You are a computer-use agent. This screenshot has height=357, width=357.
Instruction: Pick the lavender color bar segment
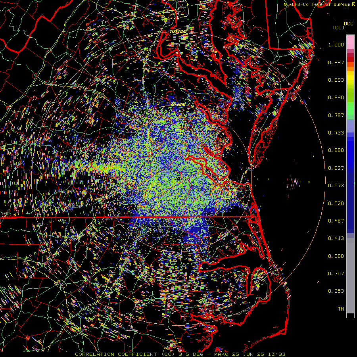350,126
